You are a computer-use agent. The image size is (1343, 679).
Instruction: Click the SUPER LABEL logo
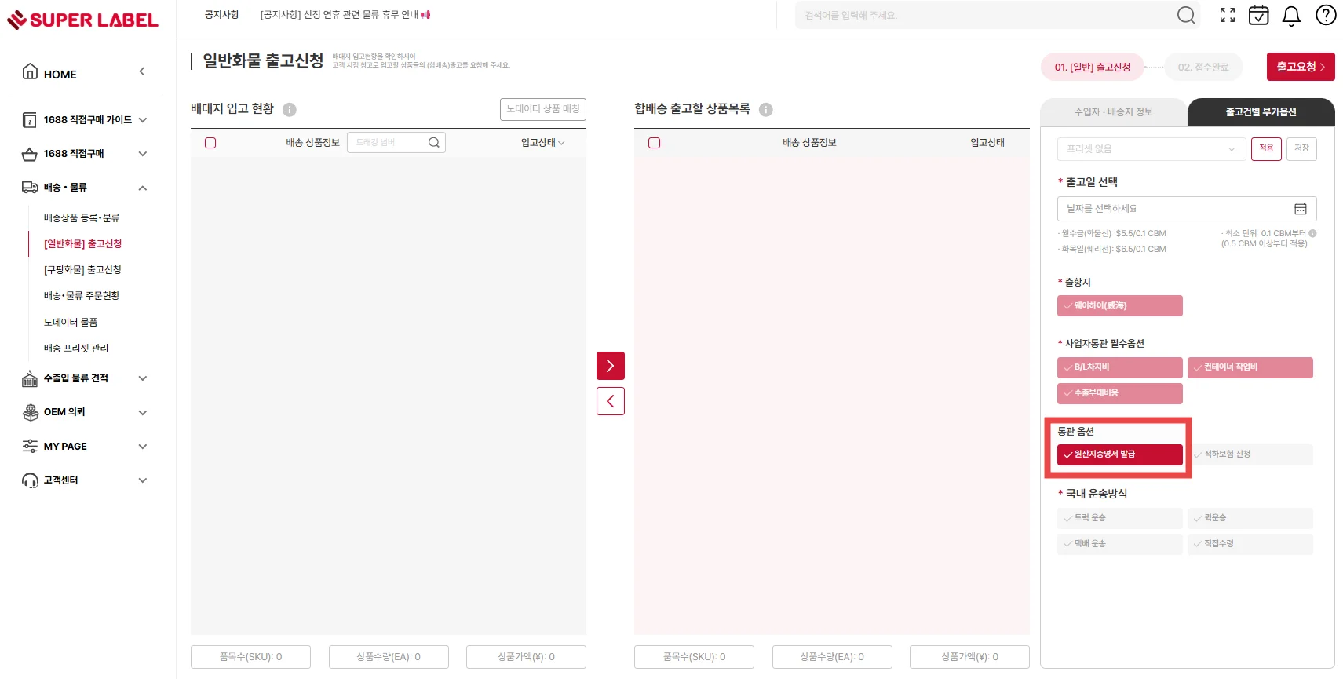(82, 20)
